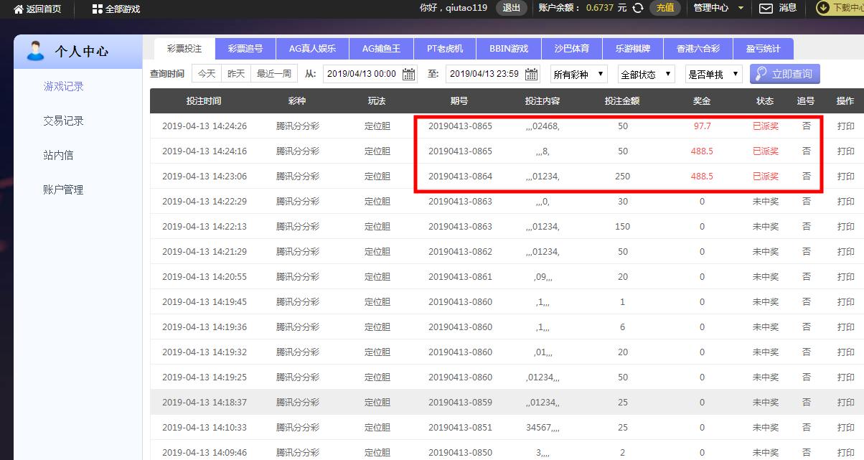Open the 是否单挑 dropdown
This screenshot has height=460, width=864.
click(713, 74)
